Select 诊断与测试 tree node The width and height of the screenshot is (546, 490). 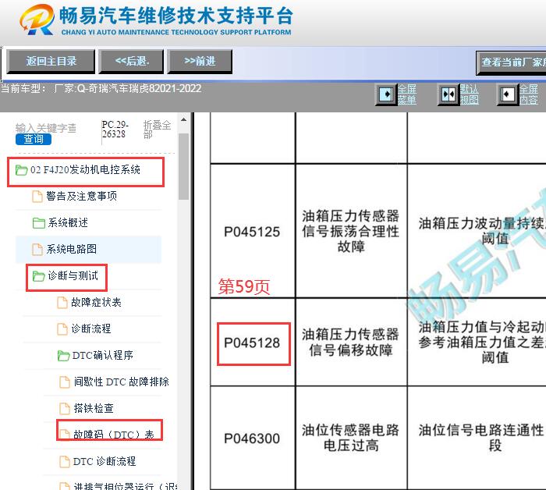click(73, 276)
